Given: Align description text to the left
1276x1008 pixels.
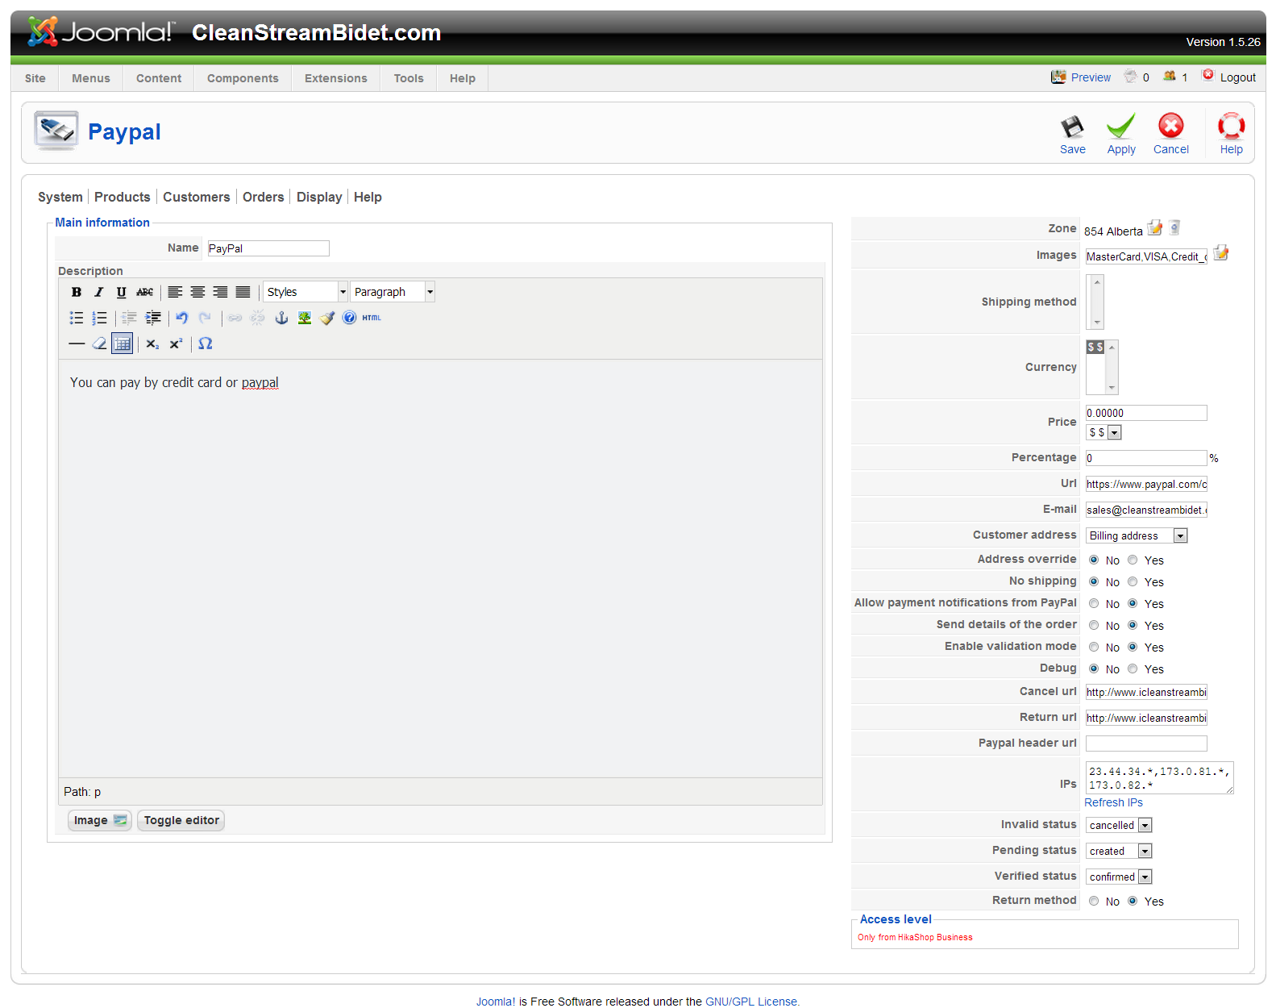Looking at the screenshot, I should pyautogui.click(x=175, y=292).
